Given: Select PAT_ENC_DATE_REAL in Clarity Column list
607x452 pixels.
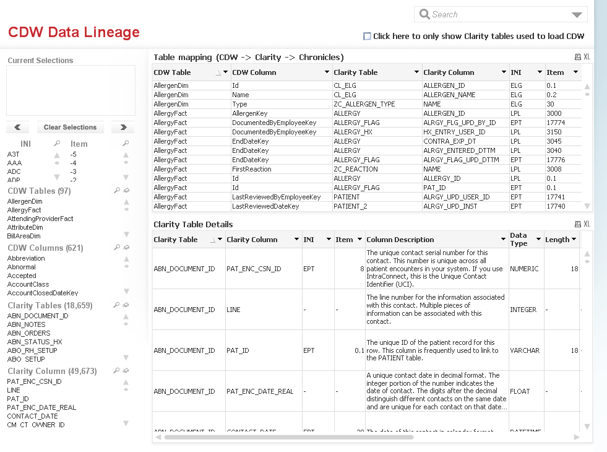Looking at the screenshot, I should pyautogui.click(x=41, y=407).
